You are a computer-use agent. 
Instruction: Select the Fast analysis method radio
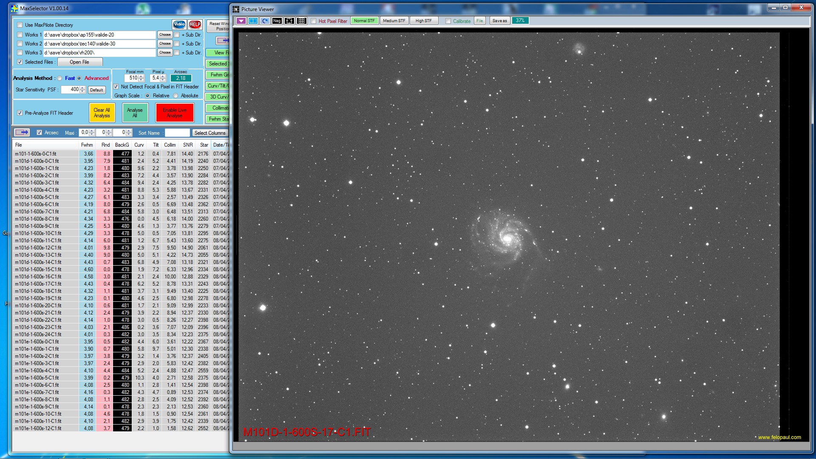[60, 78]
